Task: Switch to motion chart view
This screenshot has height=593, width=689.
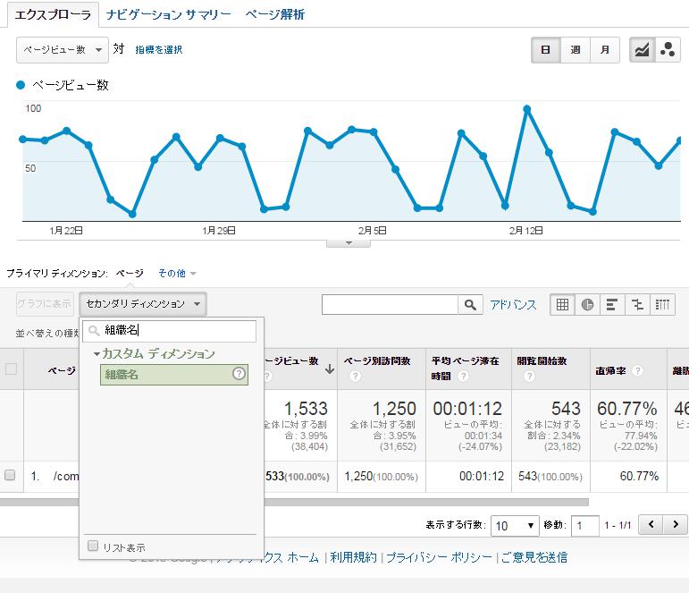Action: pyautogui.click(x=667, y=50)
